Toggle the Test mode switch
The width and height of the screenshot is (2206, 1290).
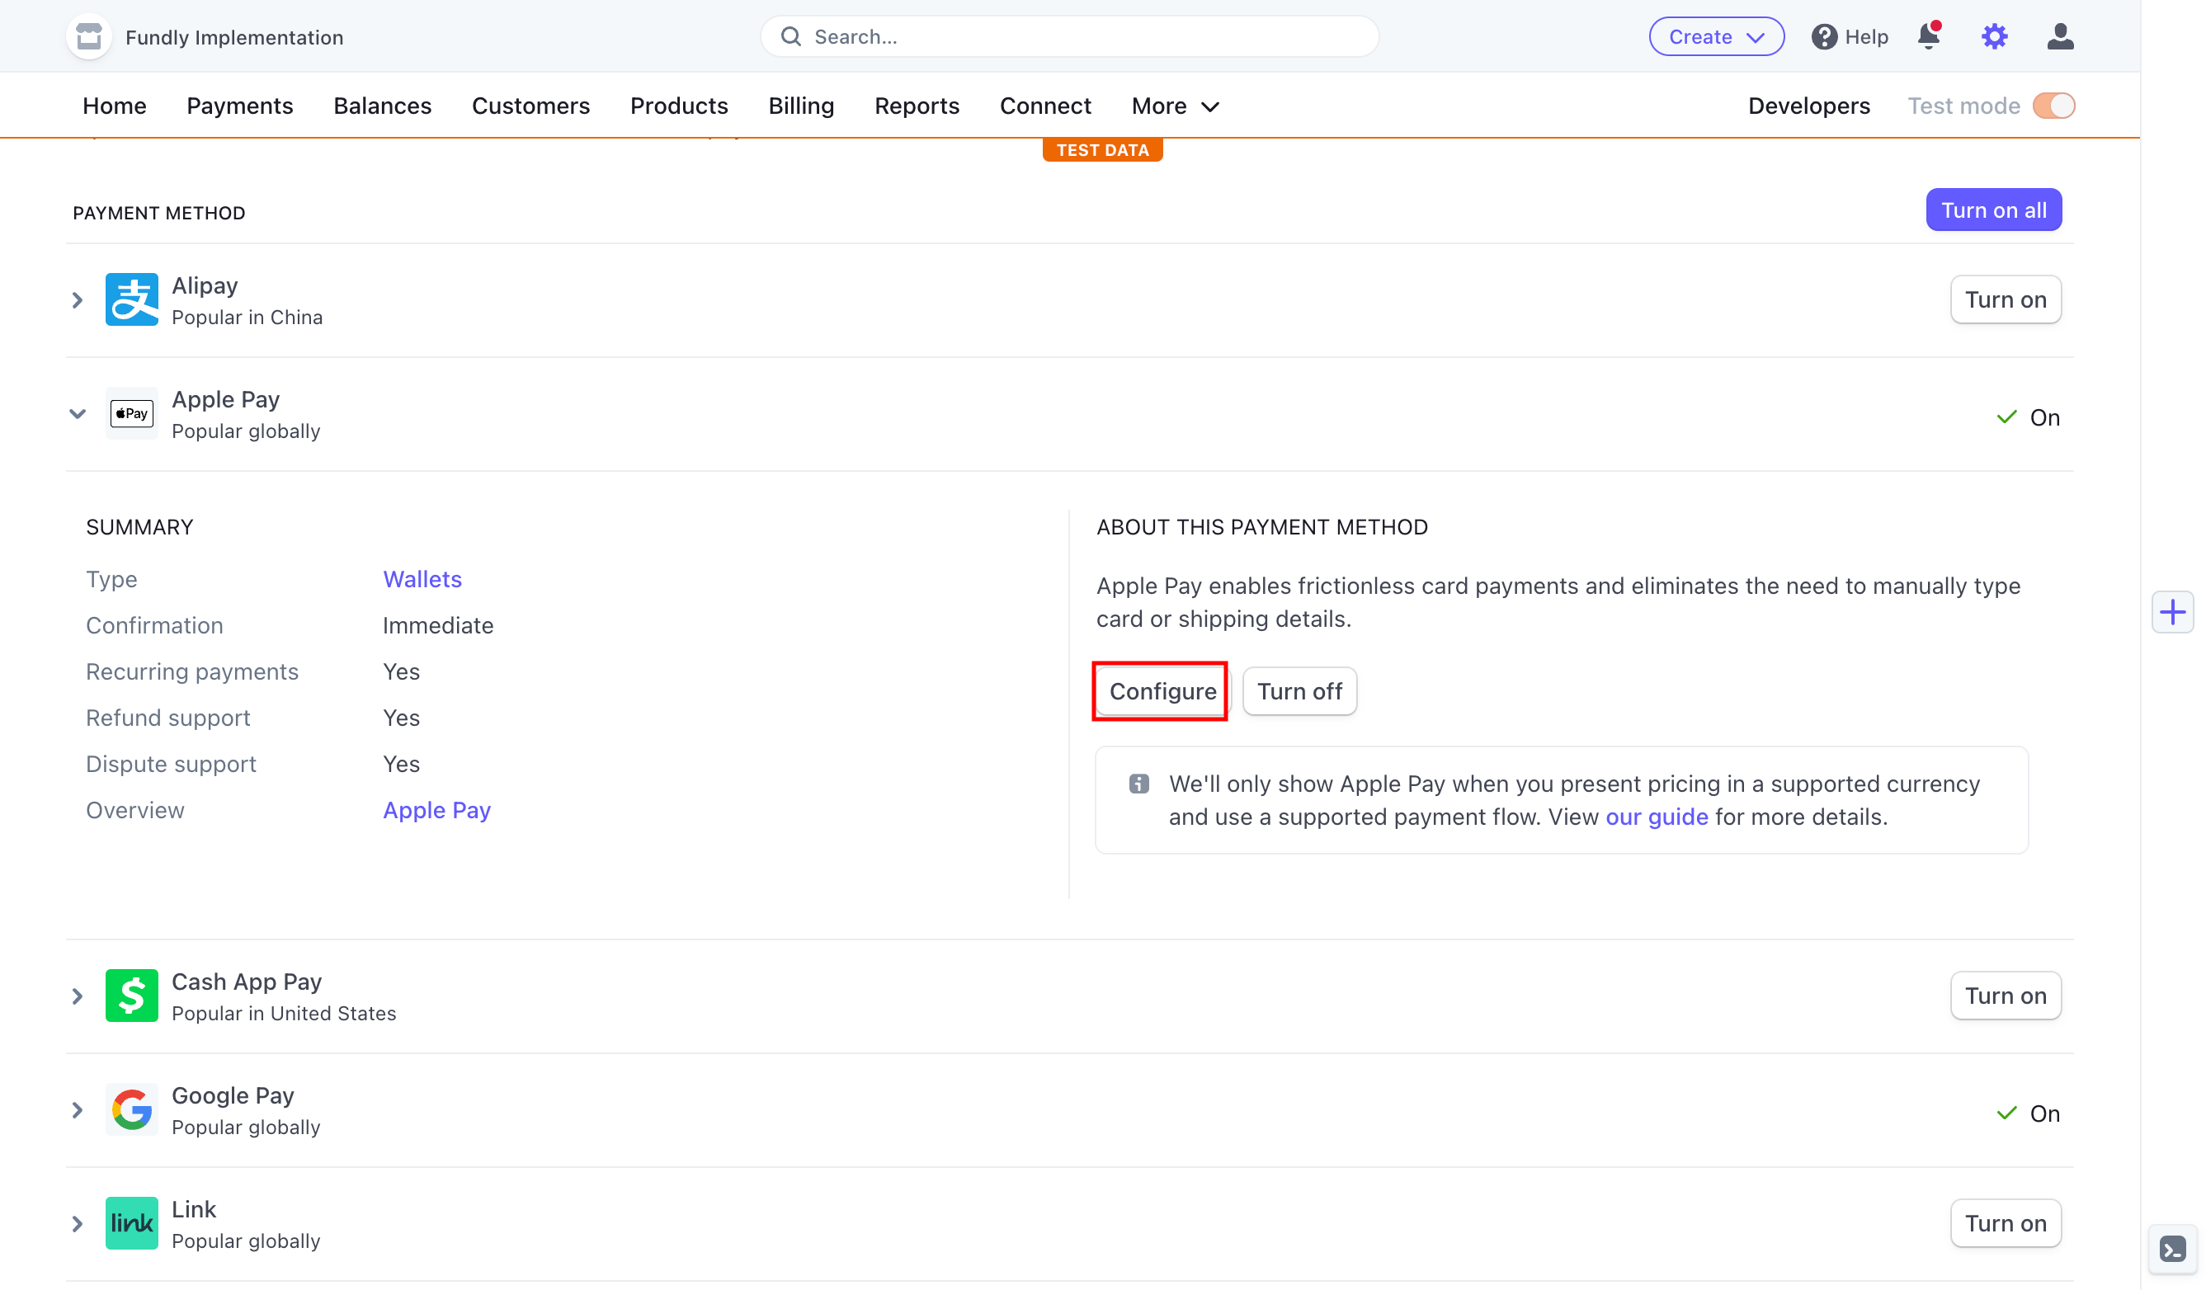pyautogui.click(x=2053, y=106)
